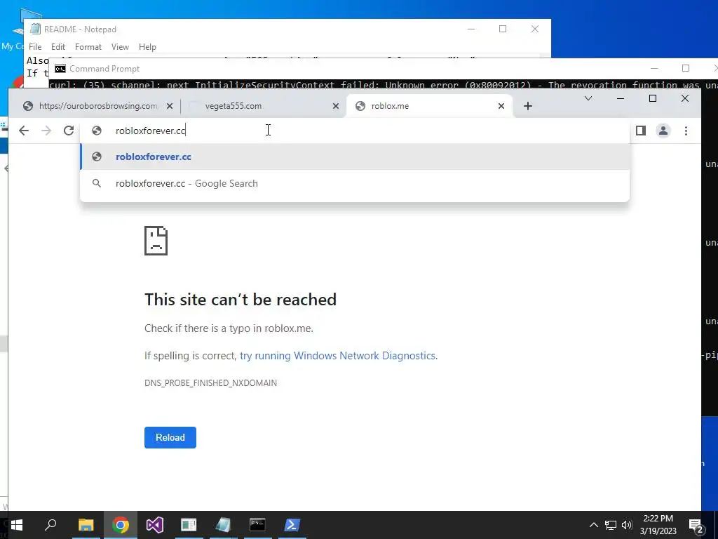Open Notepad Format menu
This screenshot has width=718, height=539.
click(x=88, y=47)
